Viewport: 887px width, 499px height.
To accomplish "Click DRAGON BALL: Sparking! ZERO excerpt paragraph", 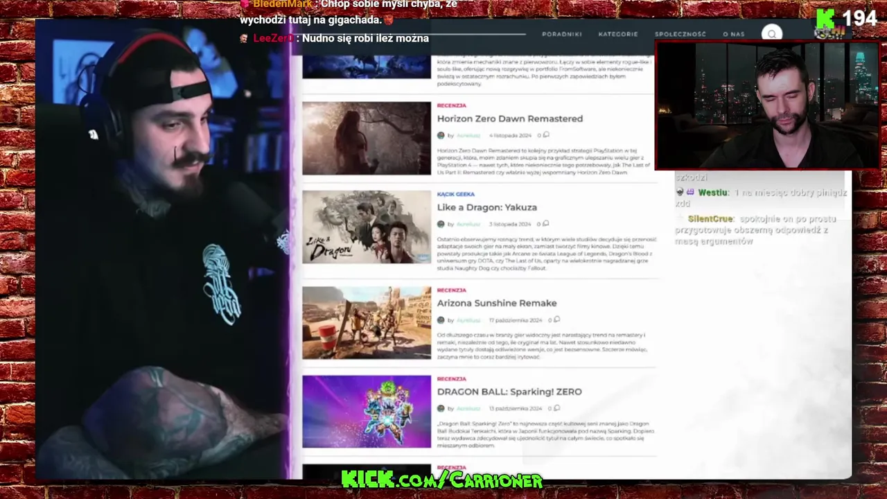I will pos(545,434).
